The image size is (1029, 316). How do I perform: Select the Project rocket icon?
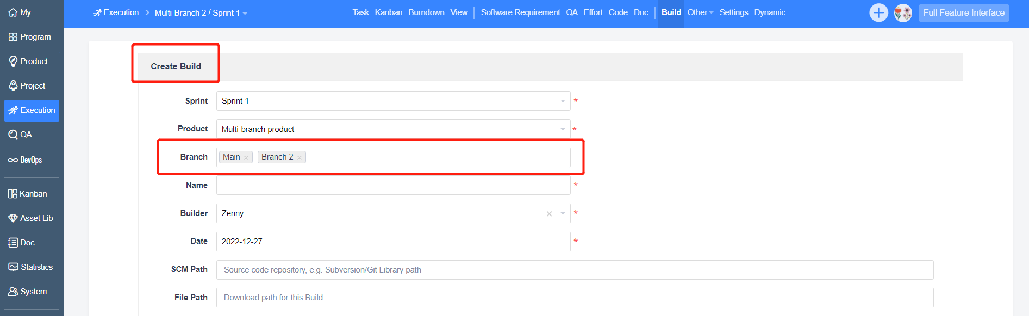tap(13, 86)
